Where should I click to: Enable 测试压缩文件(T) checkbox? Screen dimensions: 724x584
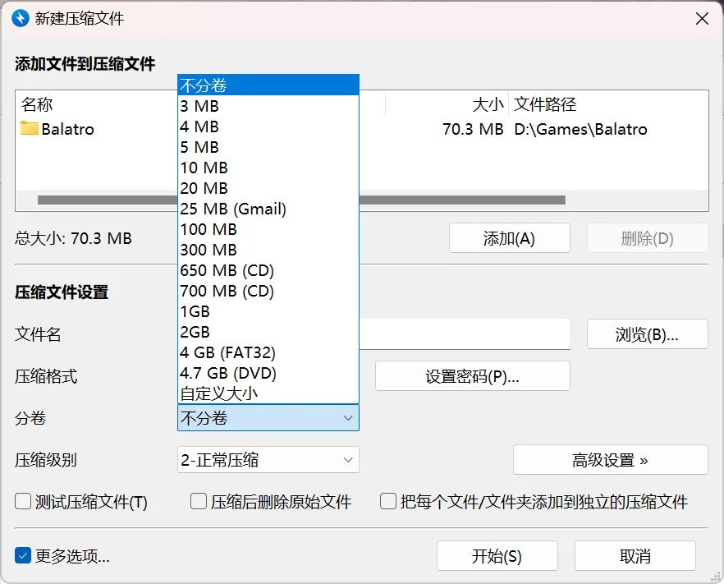coord(23,501)
